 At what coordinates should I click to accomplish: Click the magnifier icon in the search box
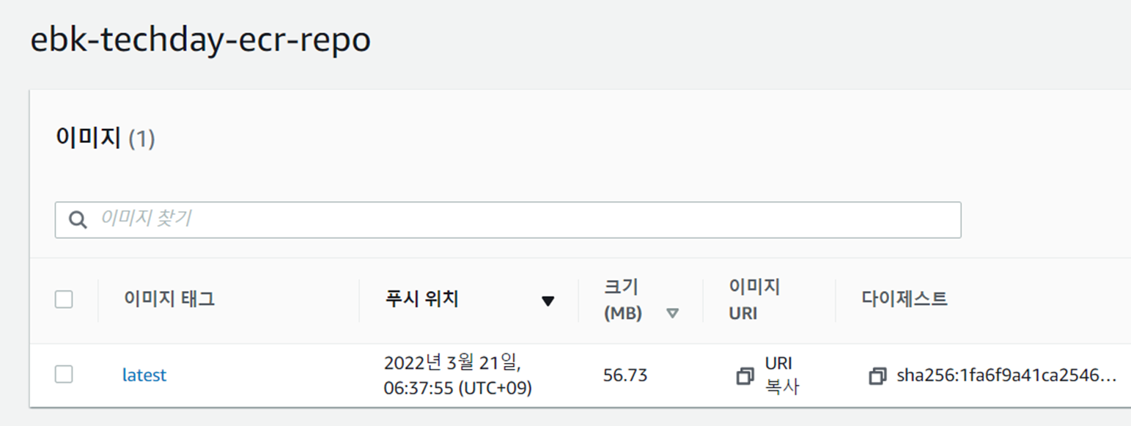tap(76, 218)
